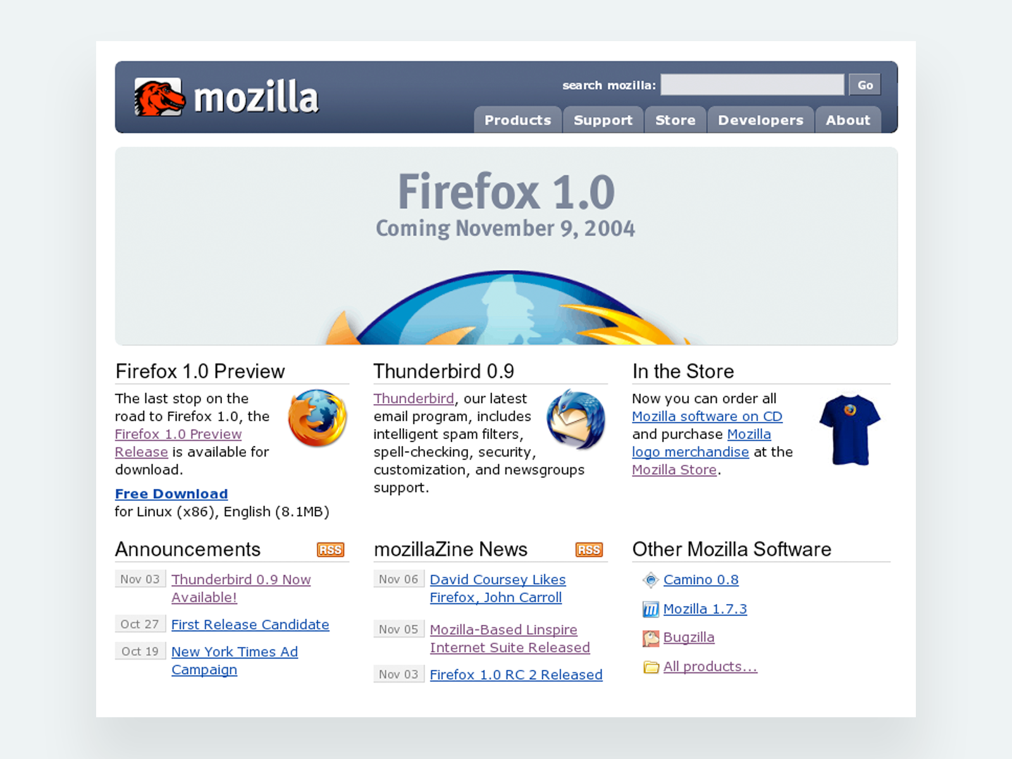Follow the Thunderbird link in description

(414, 398)
